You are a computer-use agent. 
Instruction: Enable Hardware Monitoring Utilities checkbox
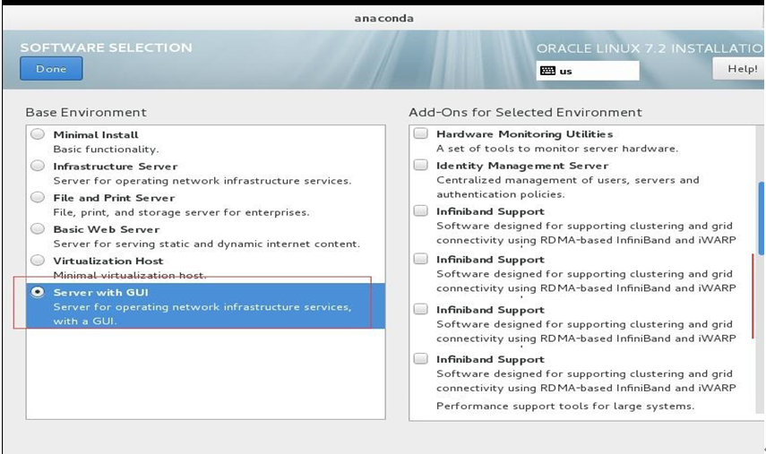coord(420,133)
